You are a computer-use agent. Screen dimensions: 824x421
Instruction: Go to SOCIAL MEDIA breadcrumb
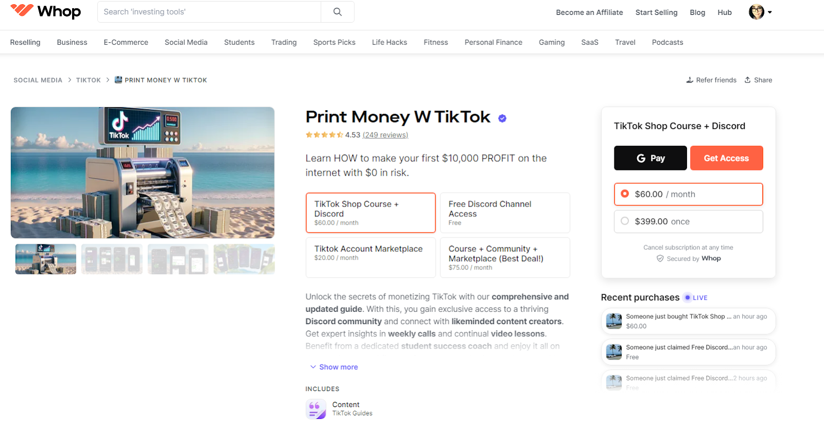point(38,80)
